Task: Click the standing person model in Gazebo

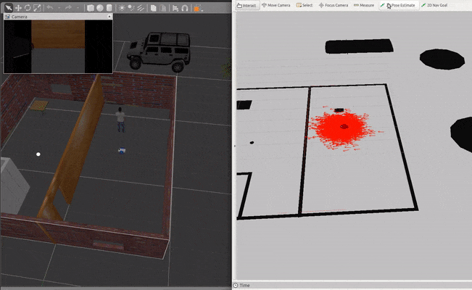Action: 120,120
